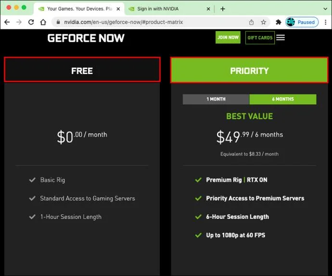Screen dimensions: 332x276
Task: Open the extensions puzzle icon
Action: (279, 22)
